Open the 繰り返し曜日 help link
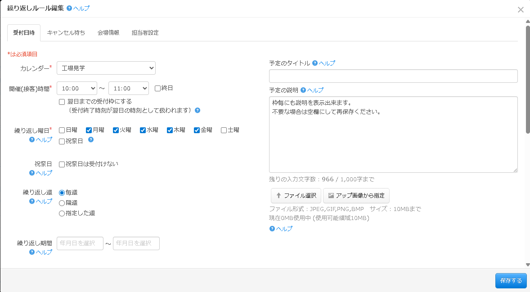The image size is (530, 292). (40, 140)
